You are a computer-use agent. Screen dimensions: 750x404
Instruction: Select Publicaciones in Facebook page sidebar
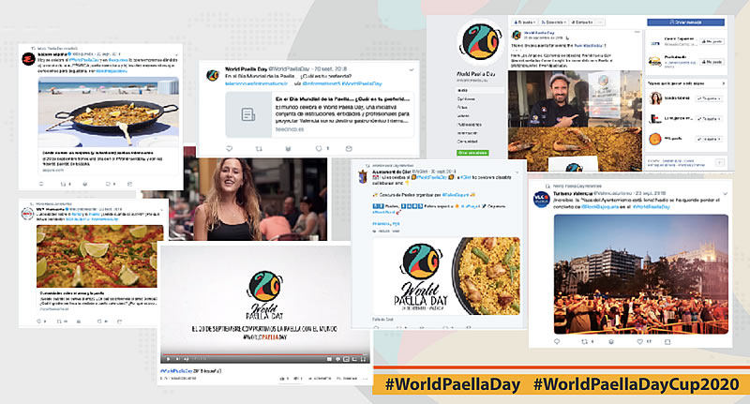pos(470,125)
